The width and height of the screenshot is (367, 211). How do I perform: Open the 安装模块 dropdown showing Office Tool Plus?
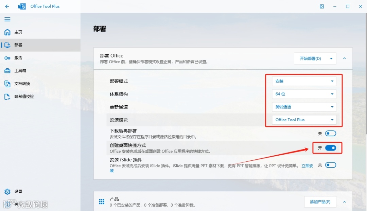[304, 120]
